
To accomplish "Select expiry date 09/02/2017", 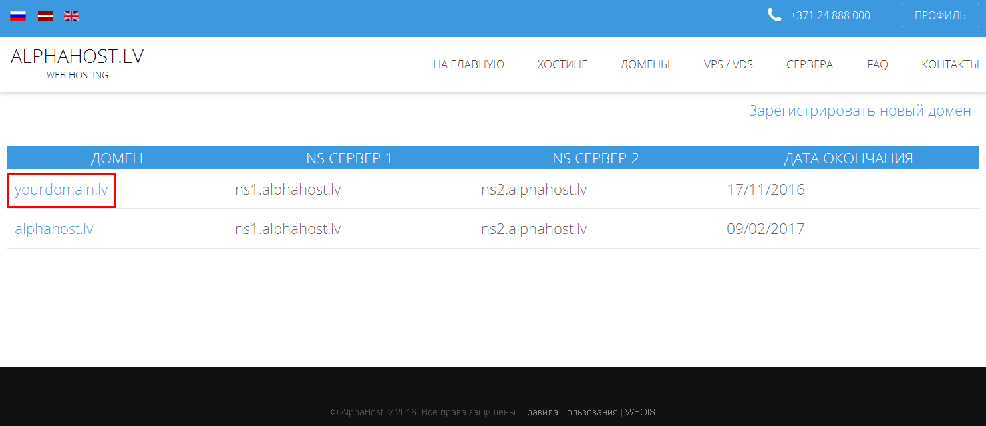I will click(x=766, y=229).
